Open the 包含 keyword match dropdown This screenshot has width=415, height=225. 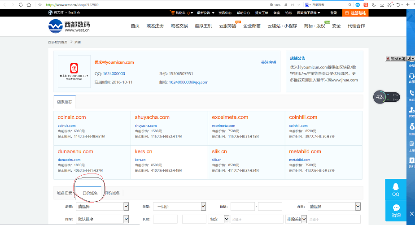tap(218, 219)
